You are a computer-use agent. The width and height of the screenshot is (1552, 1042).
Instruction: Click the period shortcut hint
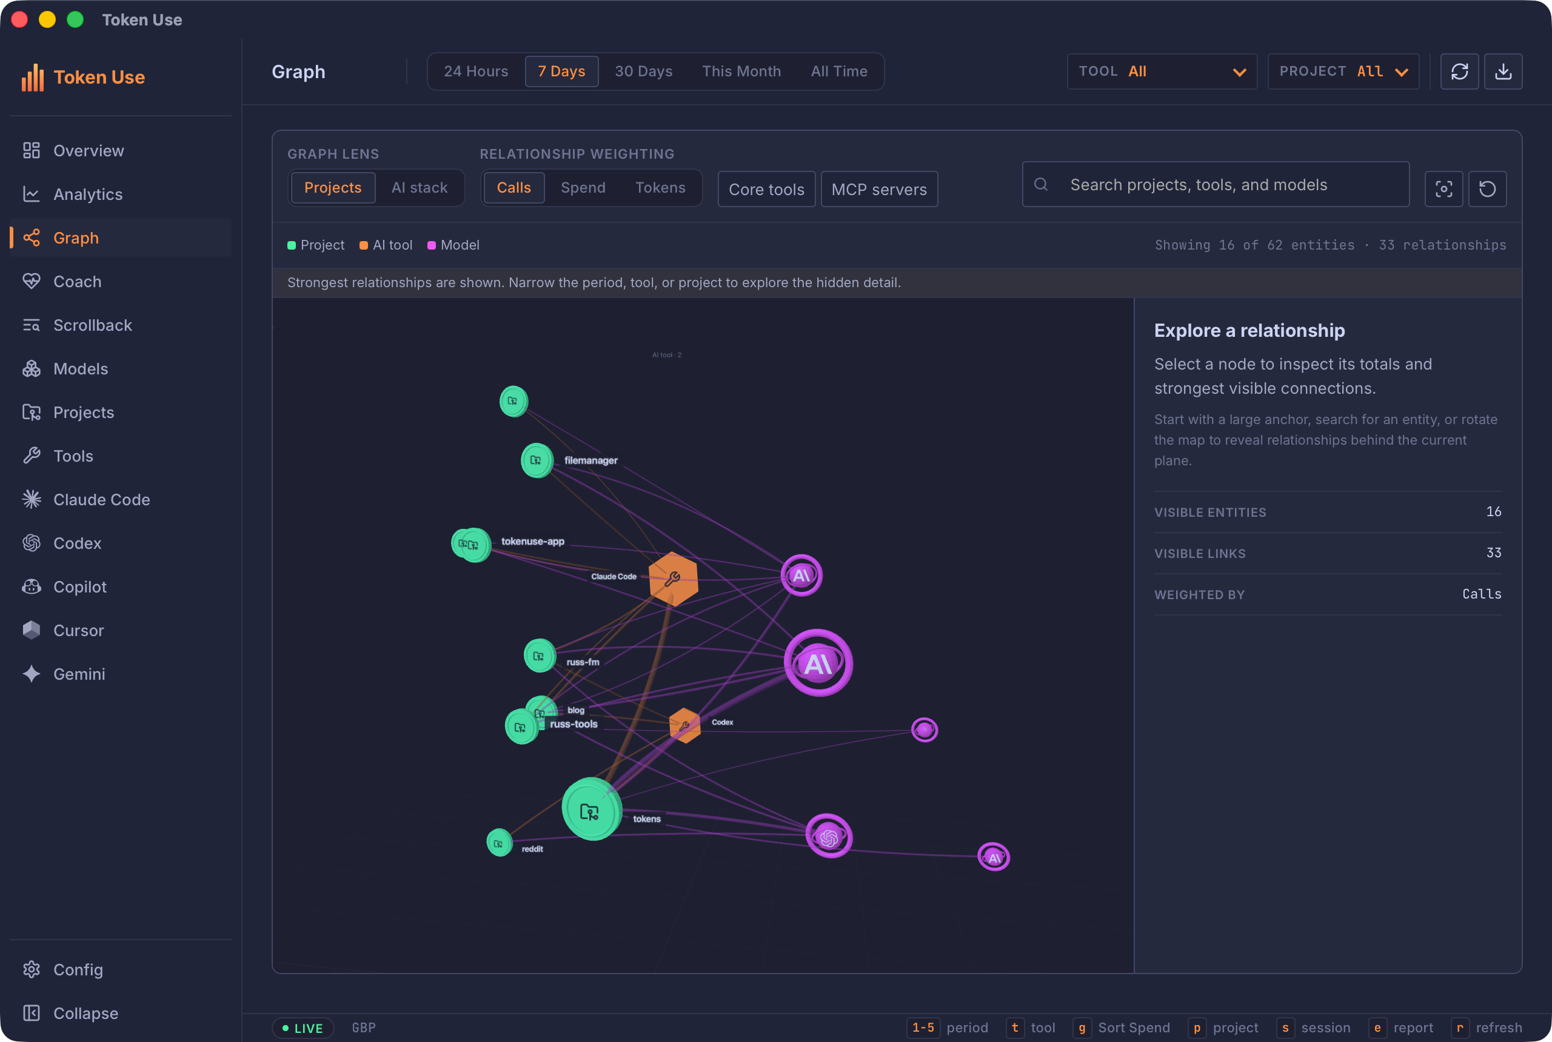coord(947,1027)
